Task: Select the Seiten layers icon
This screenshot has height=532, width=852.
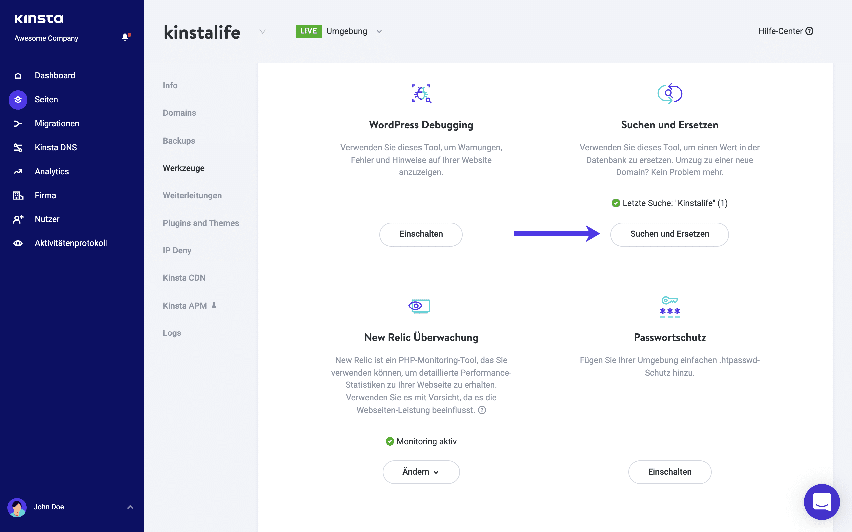Action: click(18, 100)
